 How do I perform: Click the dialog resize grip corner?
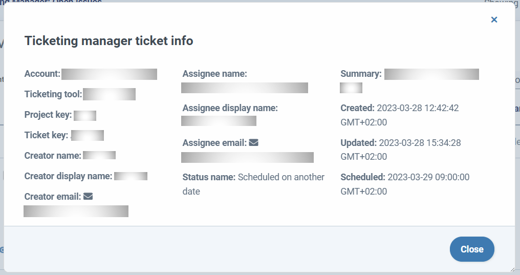513,270
